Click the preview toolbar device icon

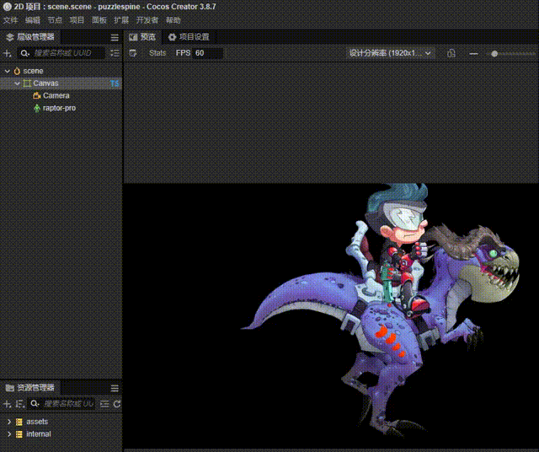[x=133, y=53]
